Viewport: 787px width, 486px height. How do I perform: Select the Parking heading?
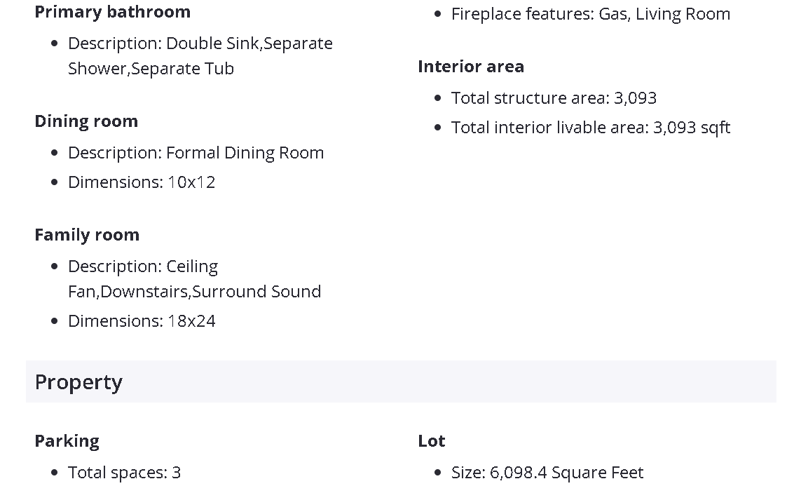[67, 441]
